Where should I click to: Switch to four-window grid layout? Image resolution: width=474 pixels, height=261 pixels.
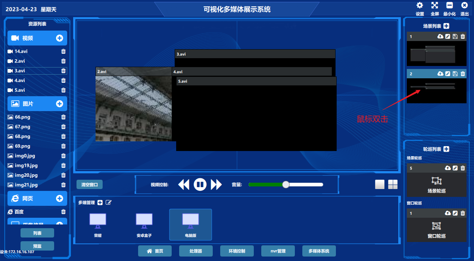pos(393,185)
